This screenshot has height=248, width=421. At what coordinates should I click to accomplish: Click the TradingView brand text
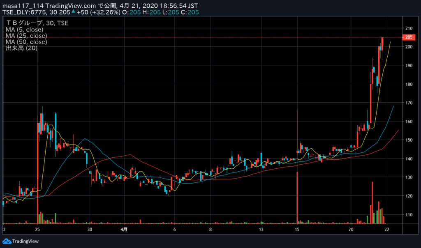pos(25,241)
